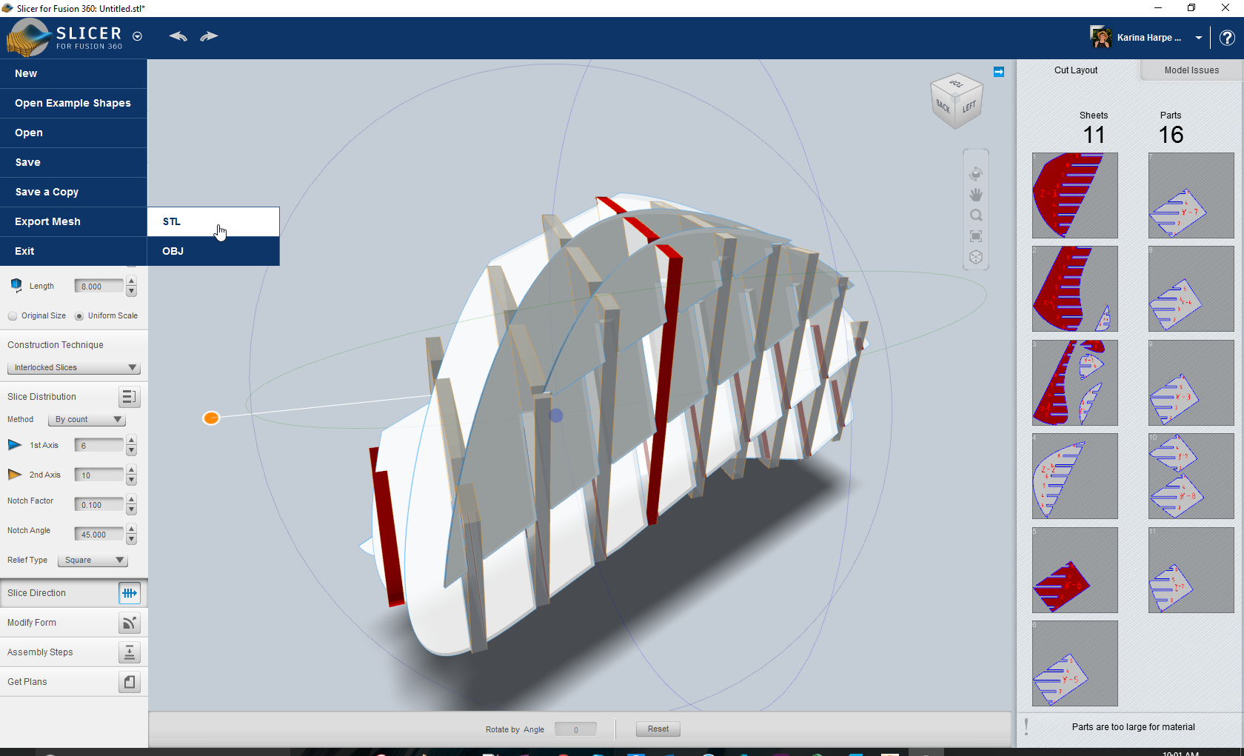The image size is (1244, 756).
Task: Activate the Zoom magnifier tool
Action: [x=975, y=215]
